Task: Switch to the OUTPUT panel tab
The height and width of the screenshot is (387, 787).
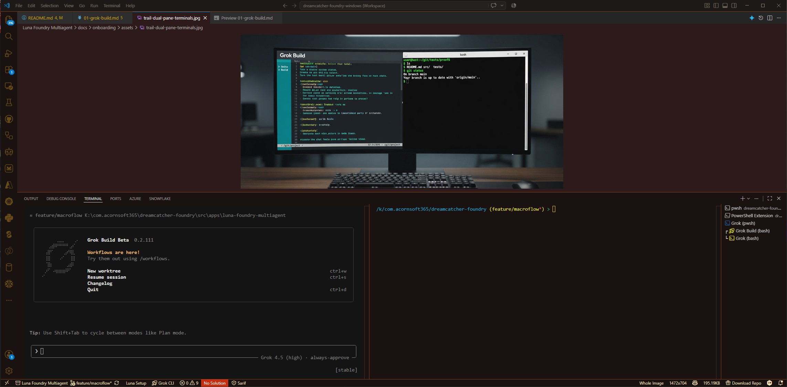Action: click(31, 199)
